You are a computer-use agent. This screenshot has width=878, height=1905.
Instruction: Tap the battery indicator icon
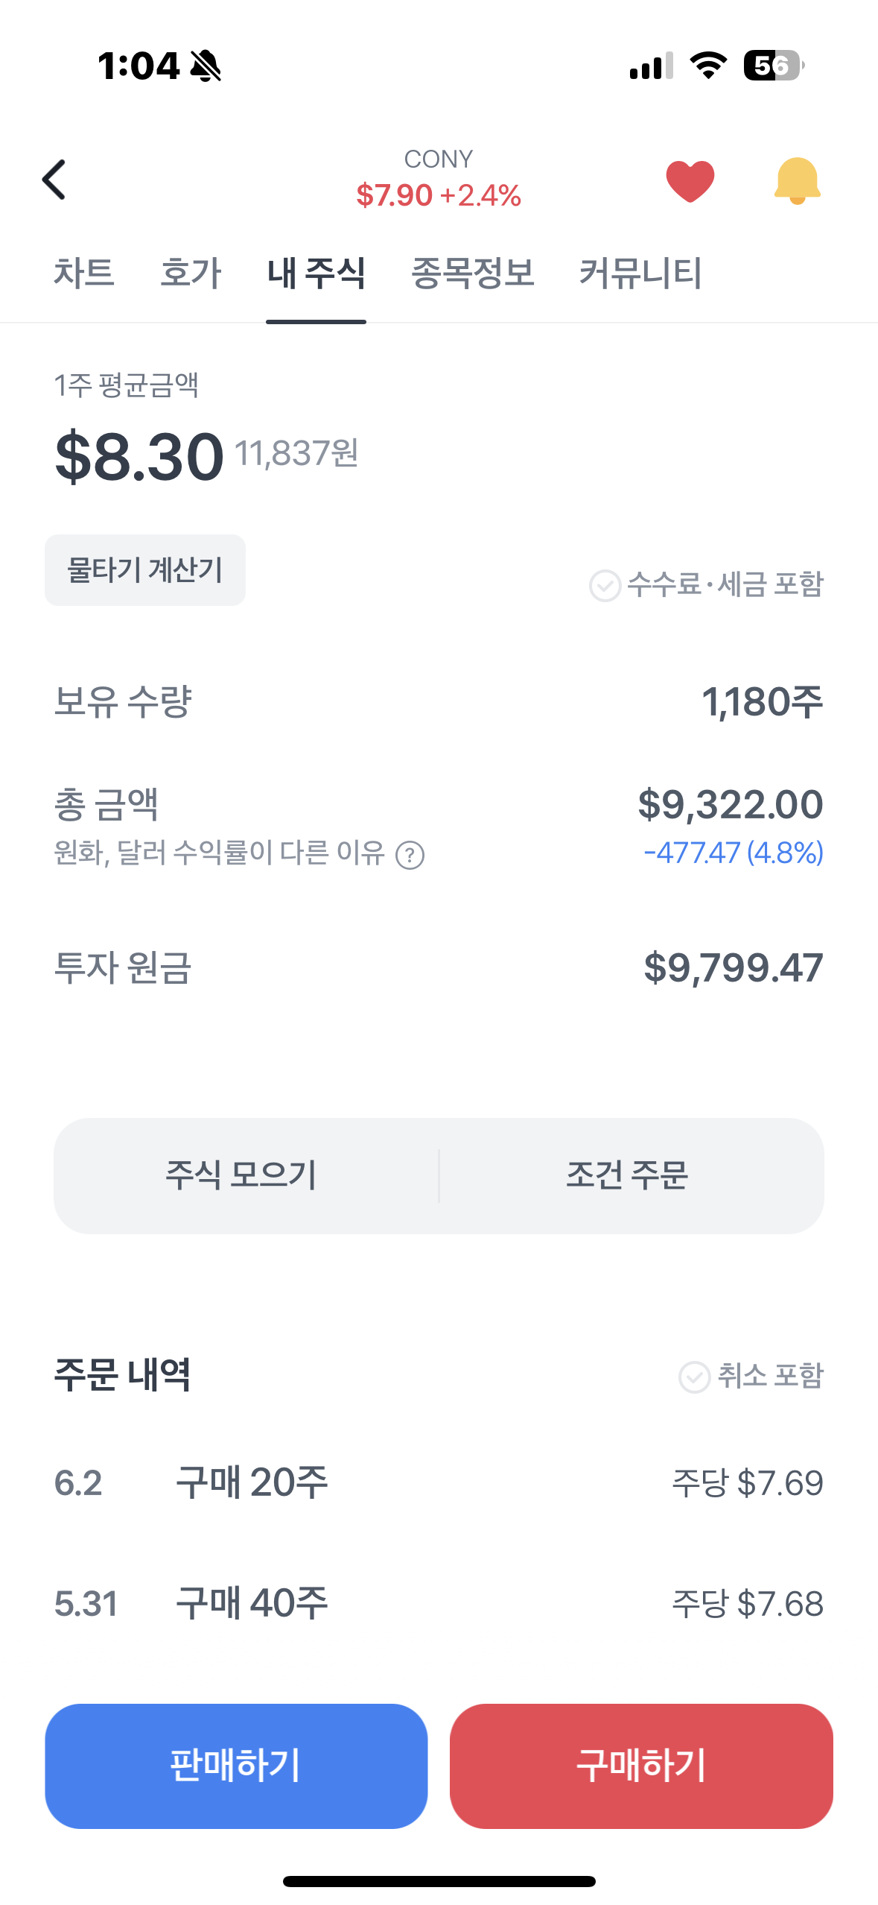coord(774,66)
